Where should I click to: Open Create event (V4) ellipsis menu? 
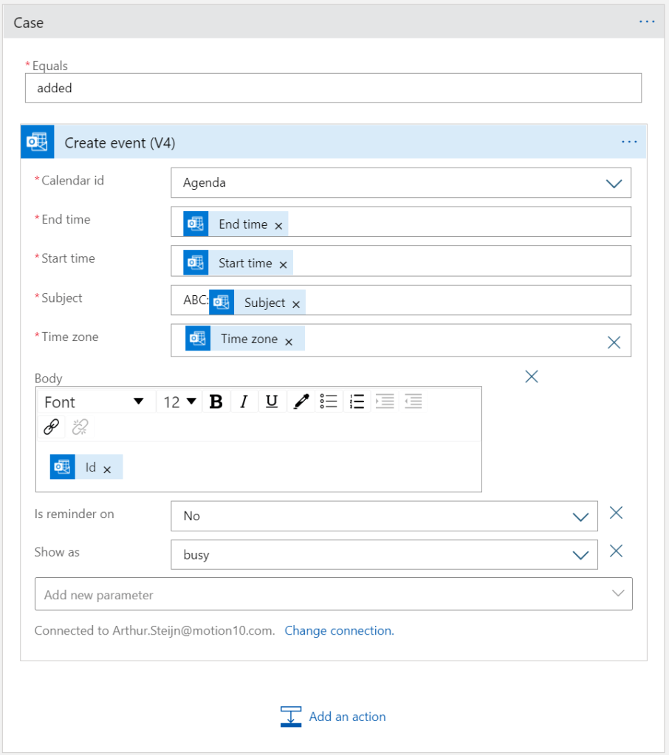(629, 142)
